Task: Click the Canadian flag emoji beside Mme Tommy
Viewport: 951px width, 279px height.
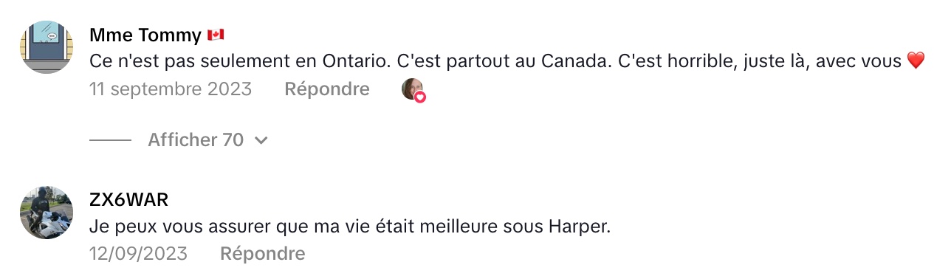Action: tap(216, 35)
